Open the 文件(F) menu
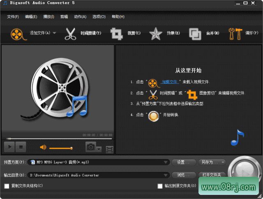 (x=13, y=17)
